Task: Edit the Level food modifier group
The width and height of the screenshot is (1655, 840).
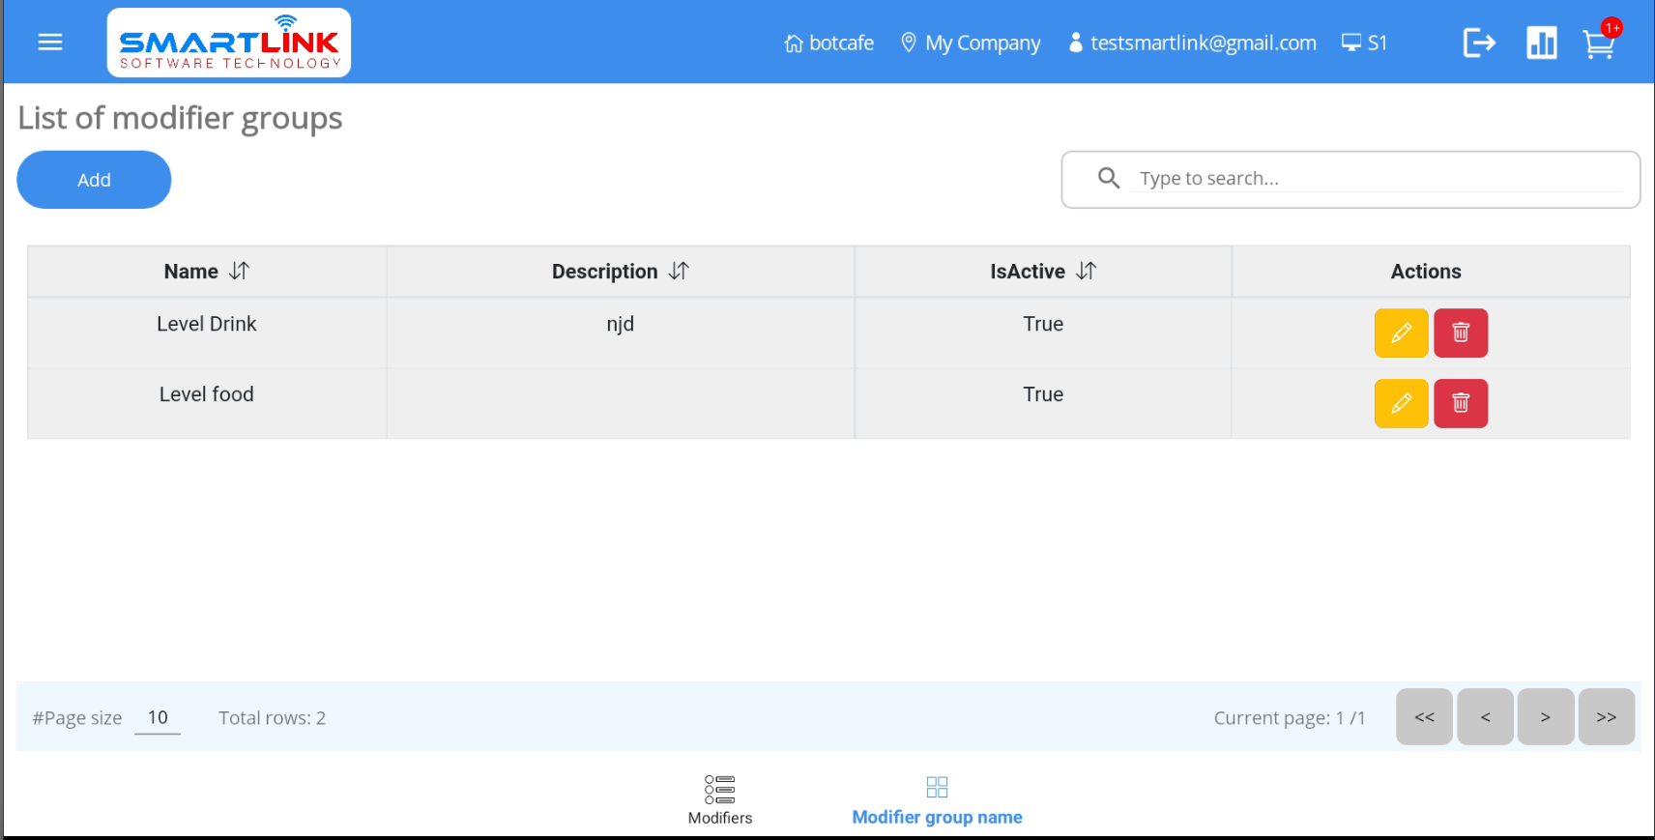Action: coord(1401,404)
